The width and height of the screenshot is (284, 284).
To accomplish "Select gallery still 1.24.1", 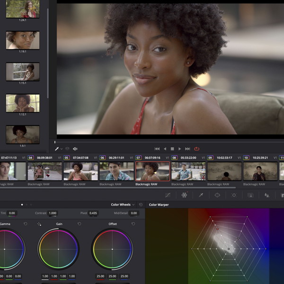I will [x=23, y=9].
